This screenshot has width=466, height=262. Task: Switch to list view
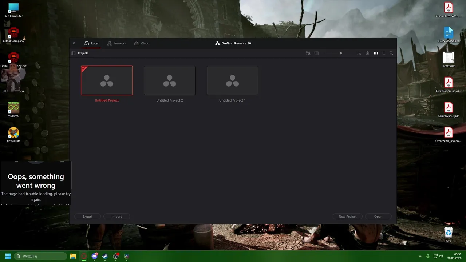tap(383, 53)
